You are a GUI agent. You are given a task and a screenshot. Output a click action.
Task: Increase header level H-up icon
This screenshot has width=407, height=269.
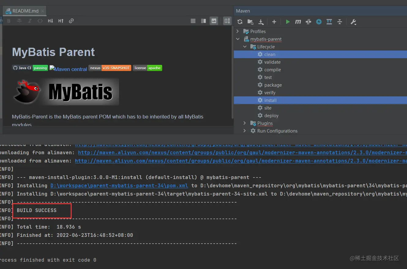tap(61, 21)
